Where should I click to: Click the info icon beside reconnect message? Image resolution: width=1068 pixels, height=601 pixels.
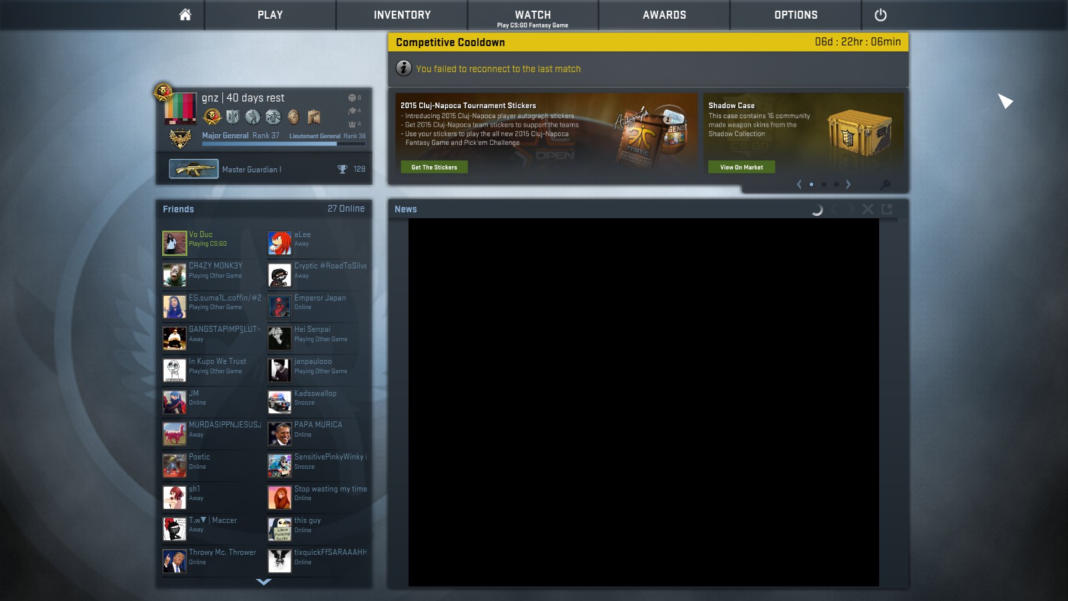click(x=404, y=68)
